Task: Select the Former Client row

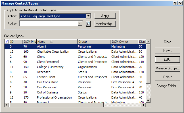Action: point(75,77)
